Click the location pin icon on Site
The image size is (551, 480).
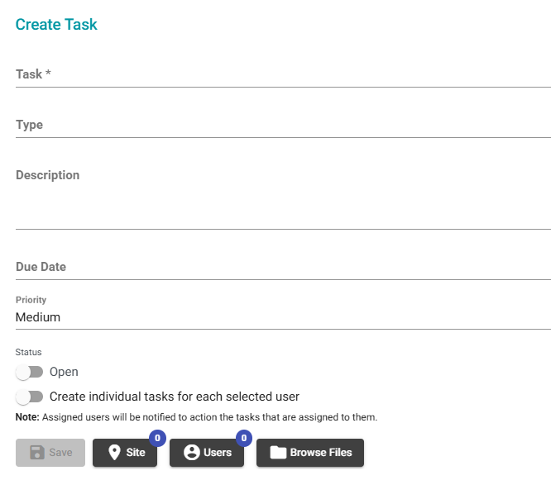114,453
